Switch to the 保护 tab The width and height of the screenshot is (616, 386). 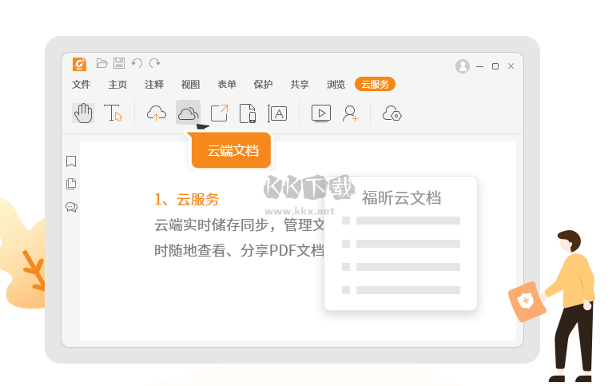263,85
